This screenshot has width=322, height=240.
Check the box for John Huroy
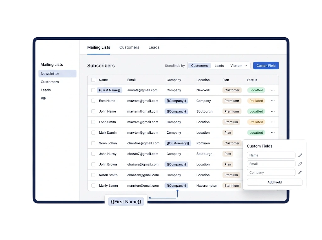(x=93, y=154)
